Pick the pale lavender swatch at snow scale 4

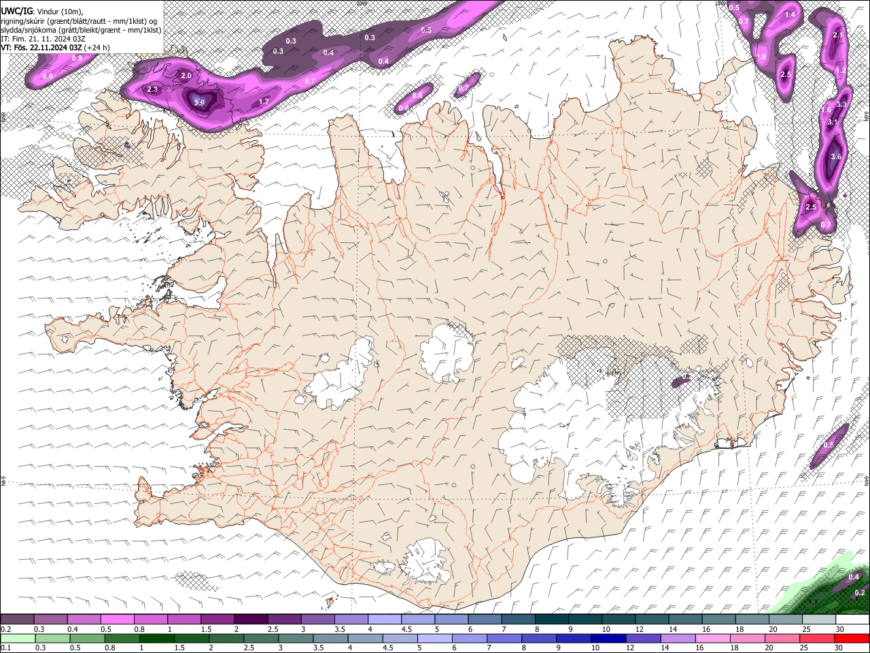tap(384, 619)
